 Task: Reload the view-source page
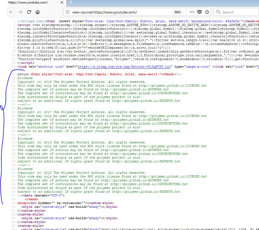[29, 12]
